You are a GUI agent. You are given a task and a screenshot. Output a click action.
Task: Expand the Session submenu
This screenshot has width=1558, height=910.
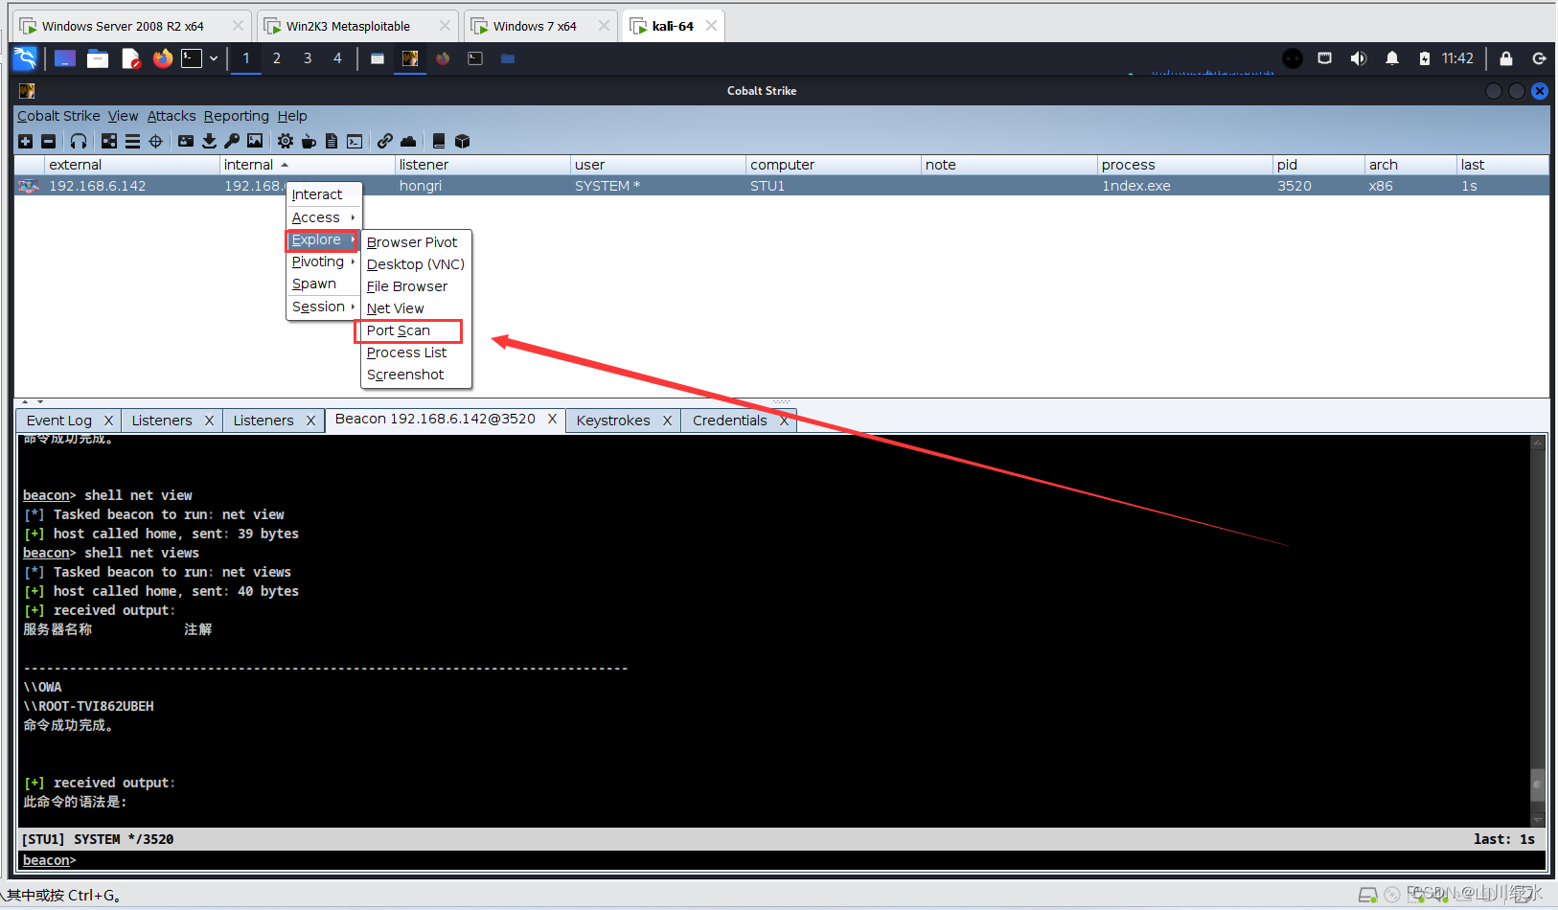pyautogui.click(x=324, y=307)
